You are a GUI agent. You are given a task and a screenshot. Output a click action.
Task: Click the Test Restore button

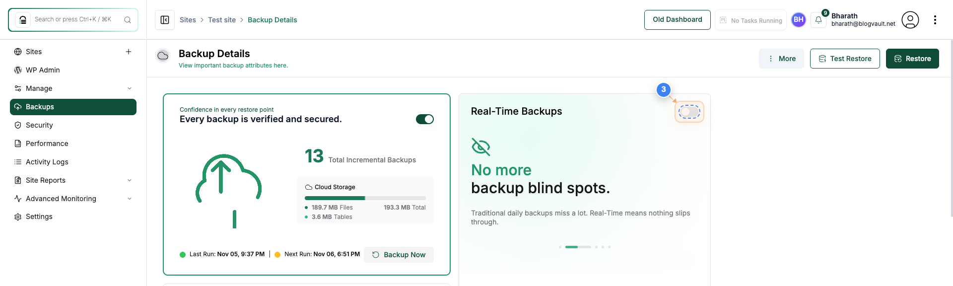point(845,59)
